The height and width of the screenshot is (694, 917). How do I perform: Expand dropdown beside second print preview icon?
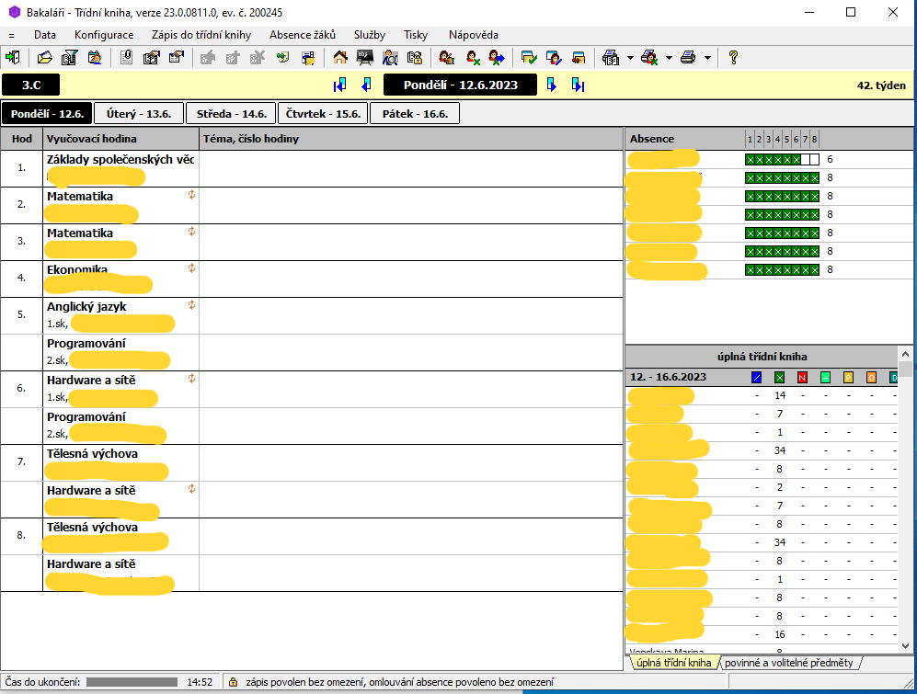point(669,58)
